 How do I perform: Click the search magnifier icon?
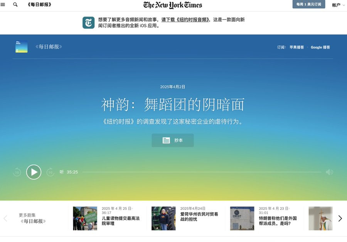[x=15, y=5]
